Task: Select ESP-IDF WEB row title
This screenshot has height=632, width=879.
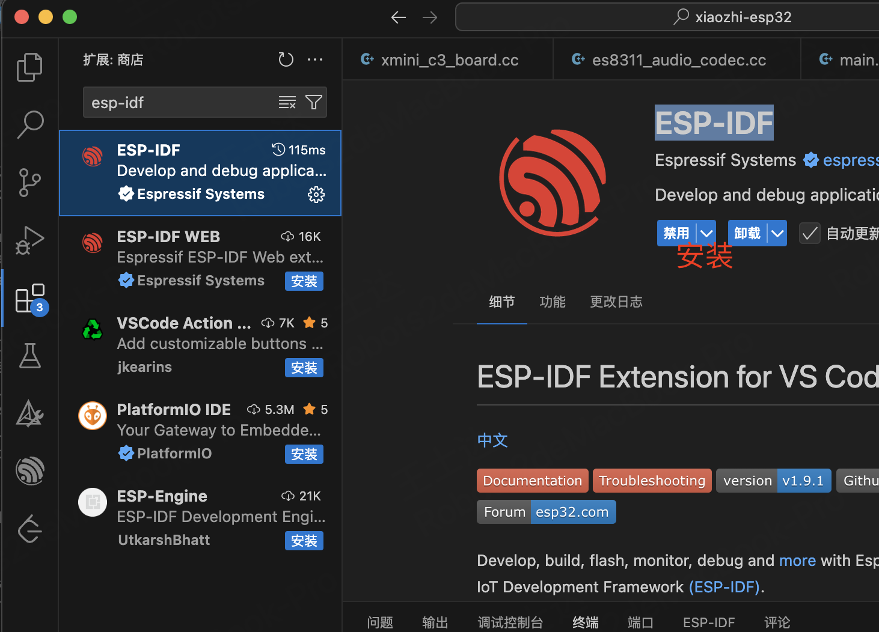Action: [168, 237]
